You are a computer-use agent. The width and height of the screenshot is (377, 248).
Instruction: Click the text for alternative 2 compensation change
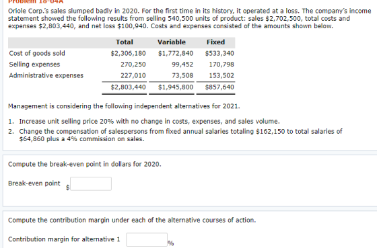[180, 135]
